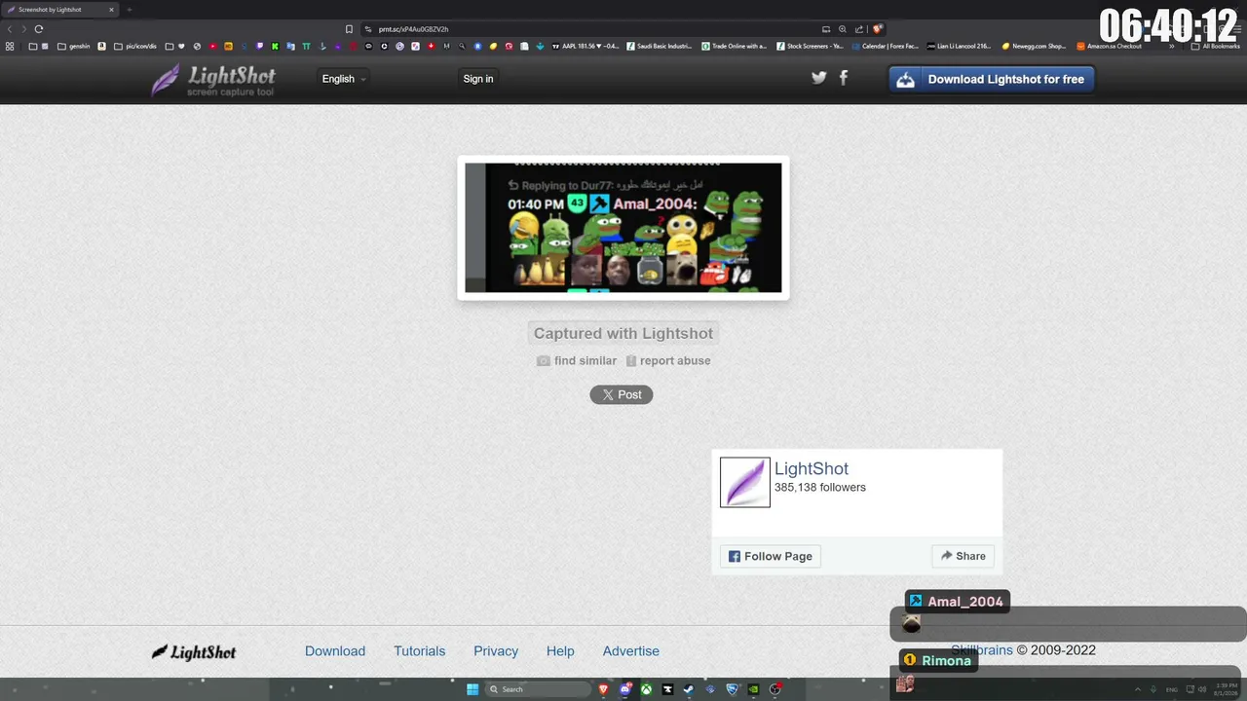Open the LightShot page title link
1247x701 pixels.
tap(812, 468)
